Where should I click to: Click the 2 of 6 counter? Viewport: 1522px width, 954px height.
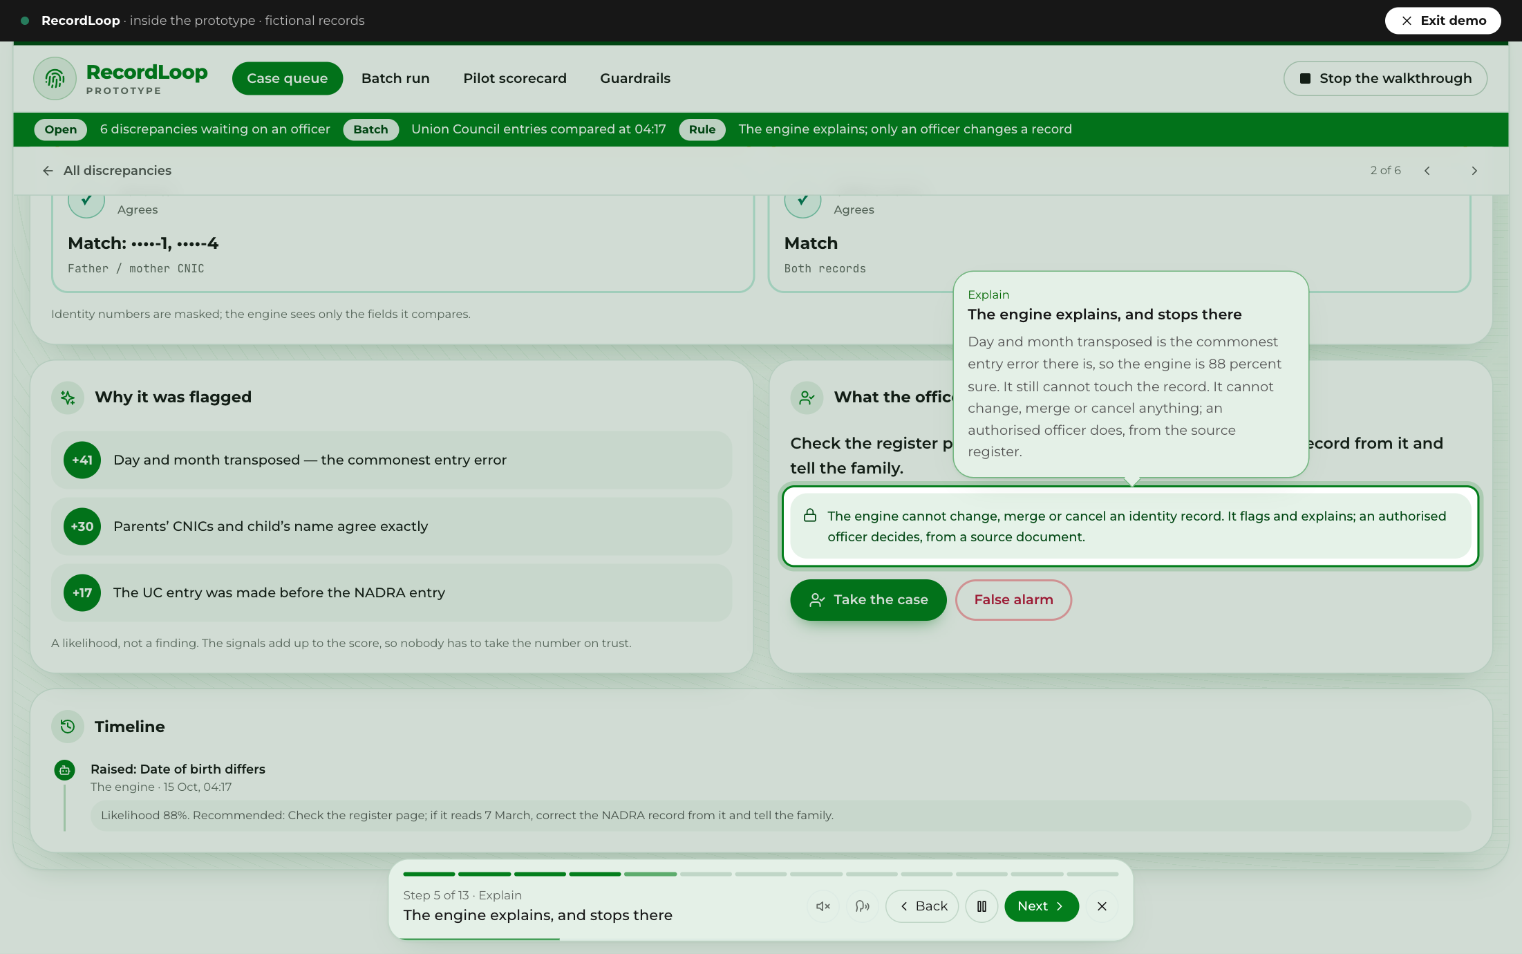point(1385,170)
